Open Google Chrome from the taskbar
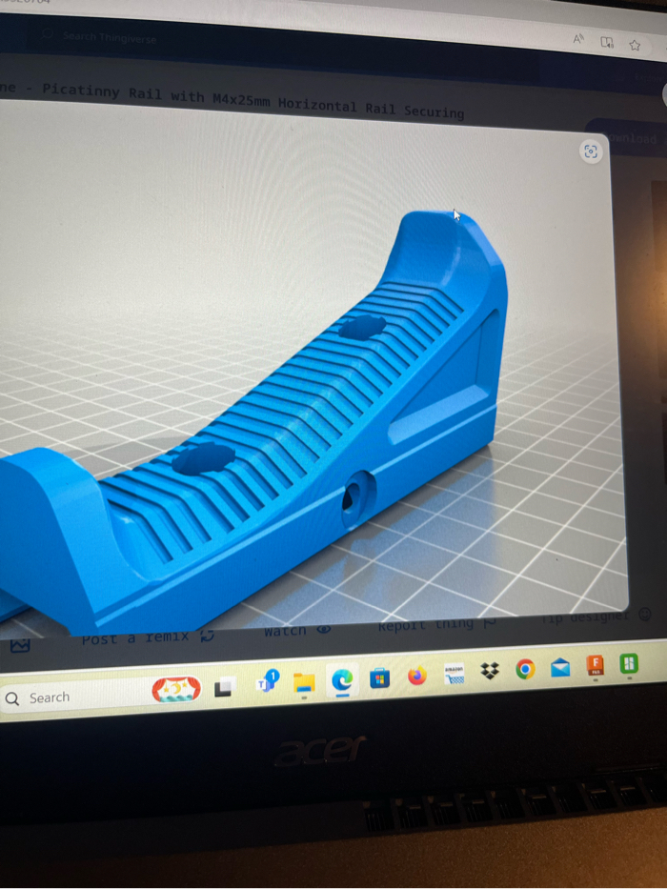 click(525, 670)
